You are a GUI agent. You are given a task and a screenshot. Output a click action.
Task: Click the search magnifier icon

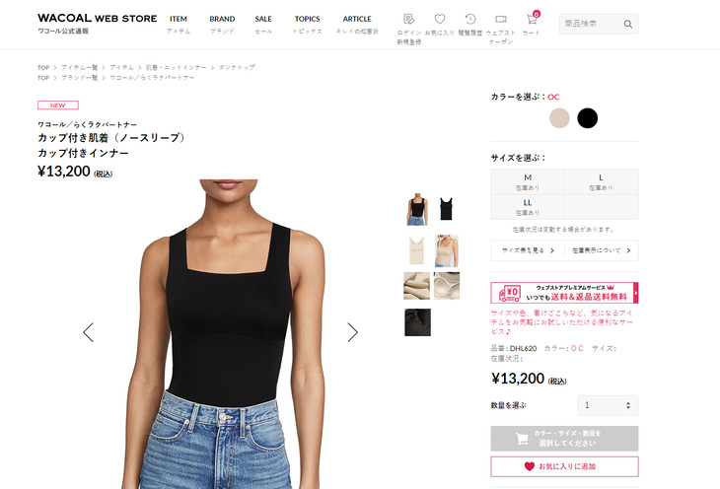tap(627, 24)
